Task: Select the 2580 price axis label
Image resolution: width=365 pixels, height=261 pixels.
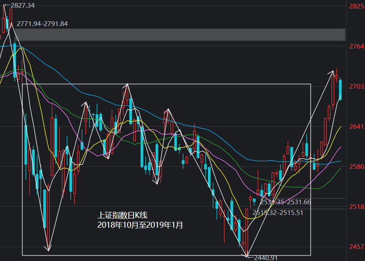Action: point(356,167)
